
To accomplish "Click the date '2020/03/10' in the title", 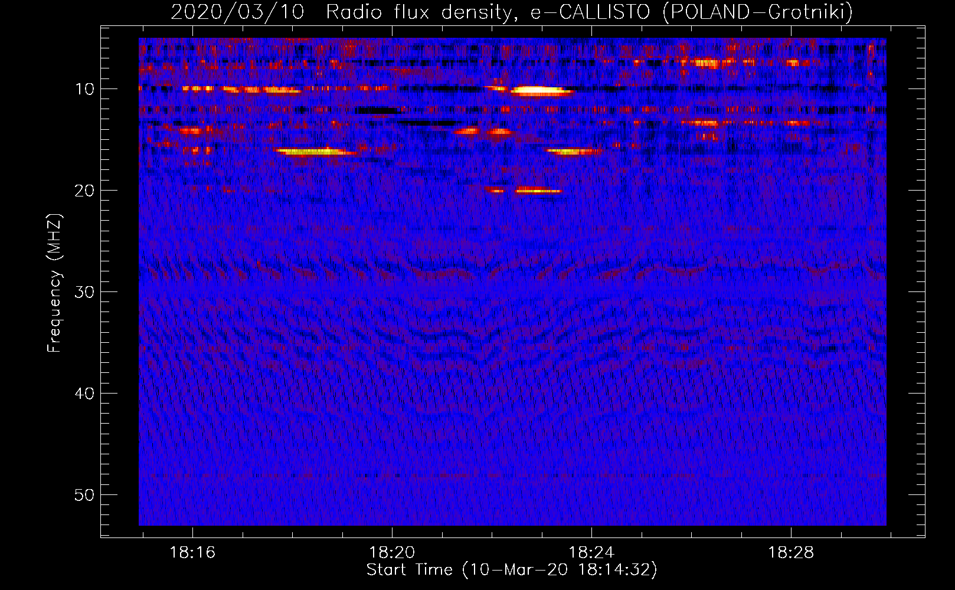I will coord(237,12).
